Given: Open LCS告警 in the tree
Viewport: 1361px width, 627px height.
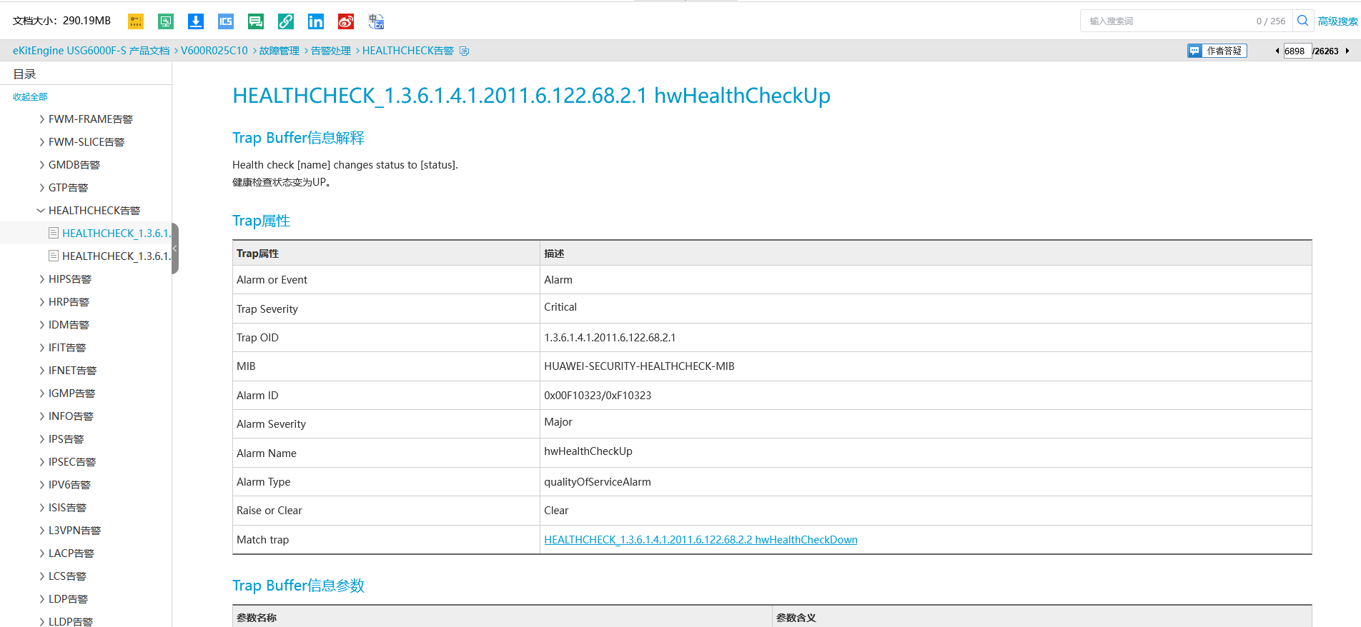Looking at the screenshot, I should [68, 576].
